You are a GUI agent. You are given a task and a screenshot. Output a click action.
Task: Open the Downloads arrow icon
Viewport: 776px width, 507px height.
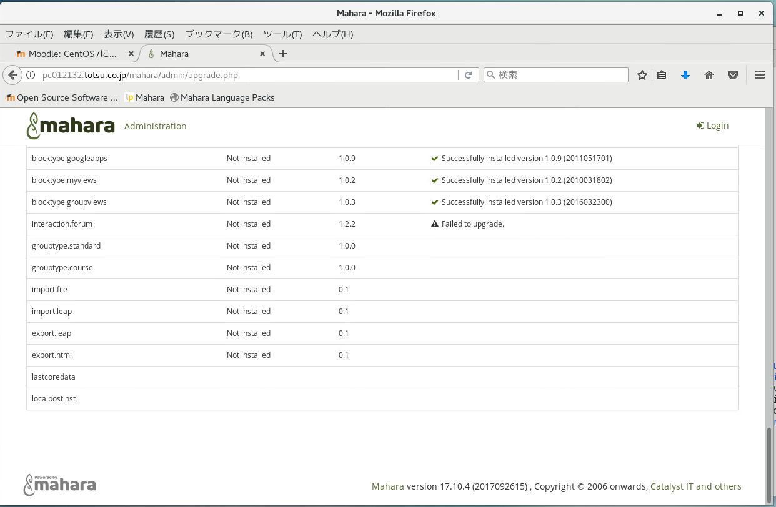[x=685, y=75]
